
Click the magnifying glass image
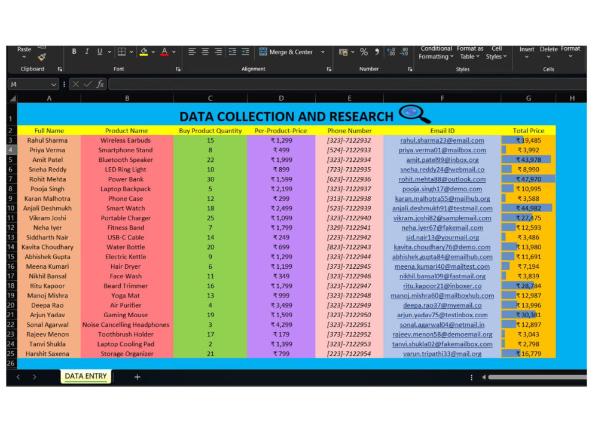pyautogui.click(x=414, y=113)
